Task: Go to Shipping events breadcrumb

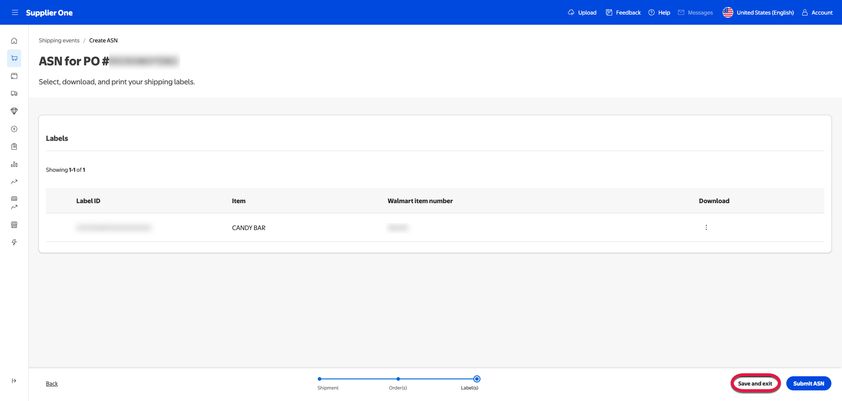Action: pos(59,40)
